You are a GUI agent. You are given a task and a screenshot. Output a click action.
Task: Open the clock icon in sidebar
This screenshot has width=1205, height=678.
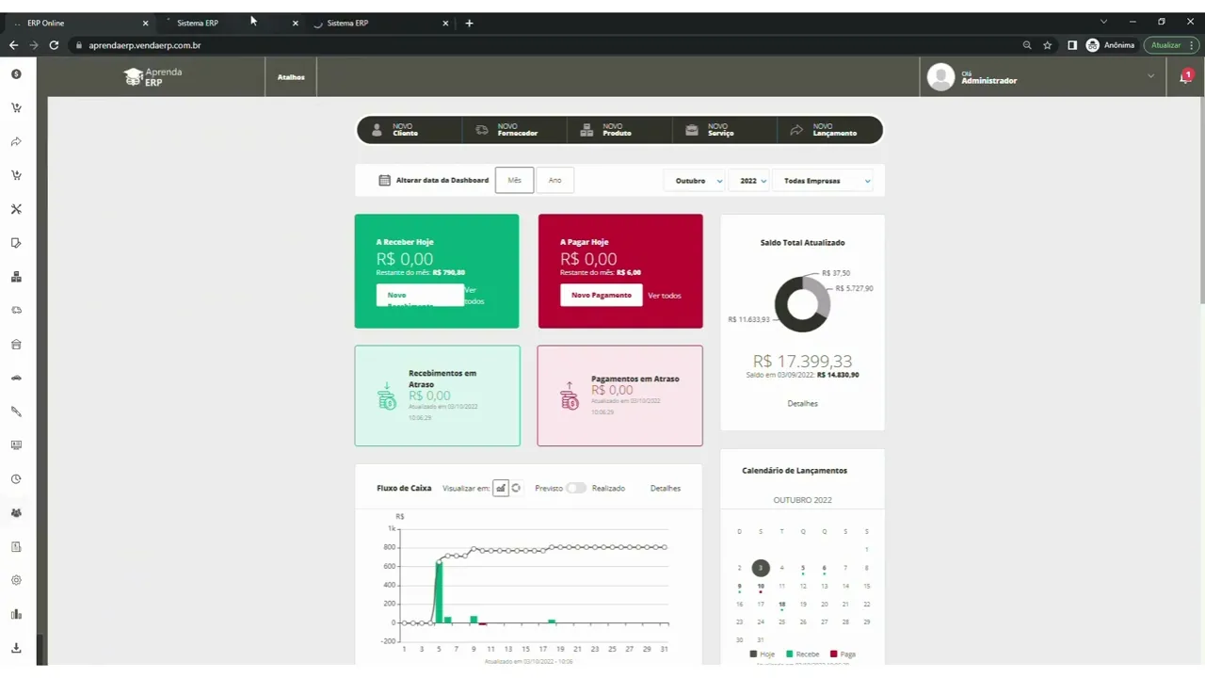[16, 479]
